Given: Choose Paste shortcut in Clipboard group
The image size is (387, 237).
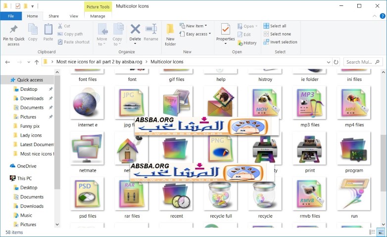Looking at the screenshot, I should [74, 42].
